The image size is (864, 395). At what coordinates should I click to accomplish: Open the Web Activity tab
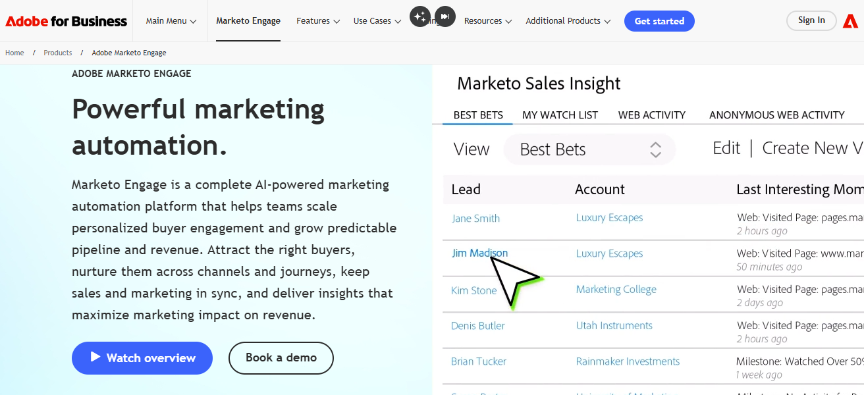coord(651,115)
